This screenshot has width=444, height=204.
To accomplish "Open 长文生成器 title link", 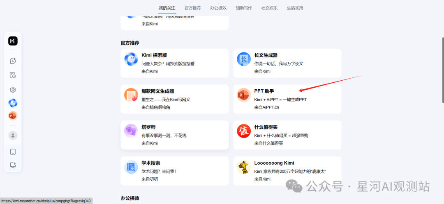I will click(266, 55).
